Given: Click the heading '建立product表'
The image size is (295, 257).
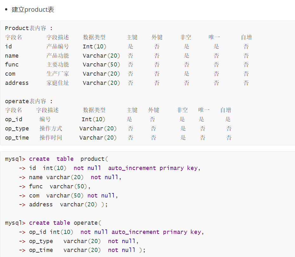Looking at the screenshot, I should click(33, 9).
